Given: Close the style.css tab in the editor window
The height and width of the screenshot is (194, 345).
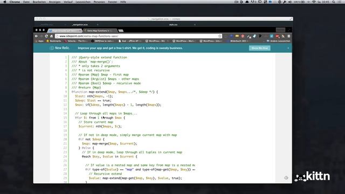Looking at the screenshot, I should [x=195, y=25].
